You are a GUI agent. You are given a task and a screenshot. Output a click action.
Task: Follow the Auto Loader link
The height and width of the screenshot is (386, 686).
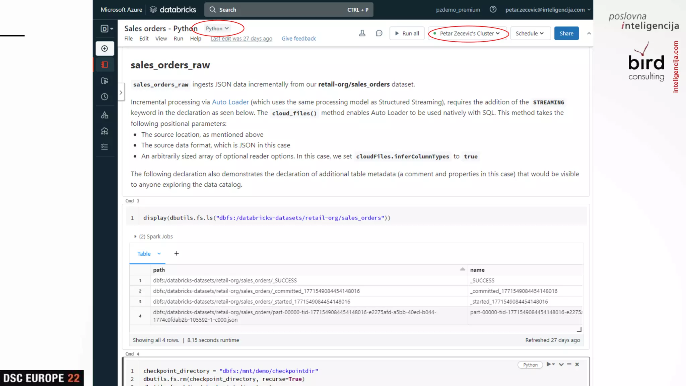(x=230, y=102)
